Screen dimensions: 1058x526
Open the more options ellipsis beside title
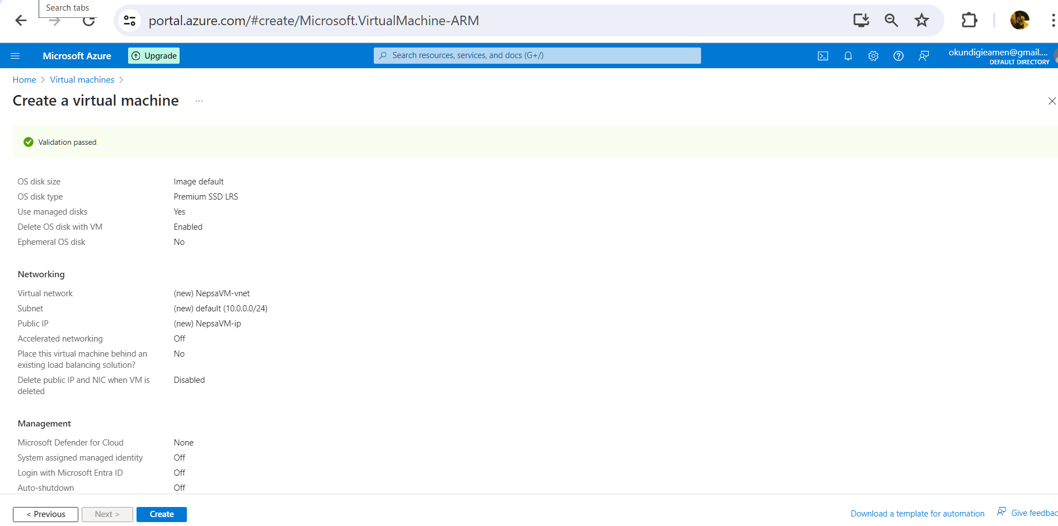199,101
